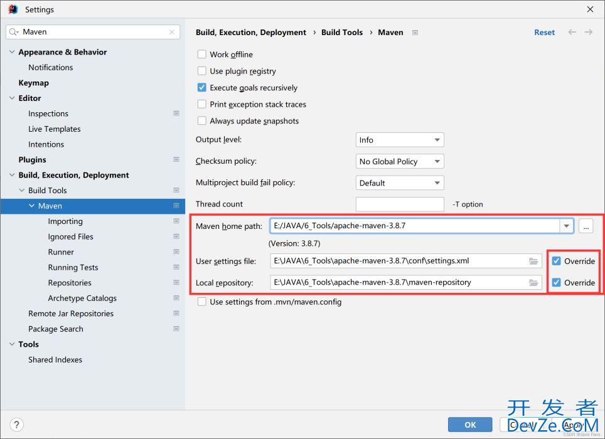Toggle Override for User settings file
This screenshot has height=439, width=605.
[557, 261]
